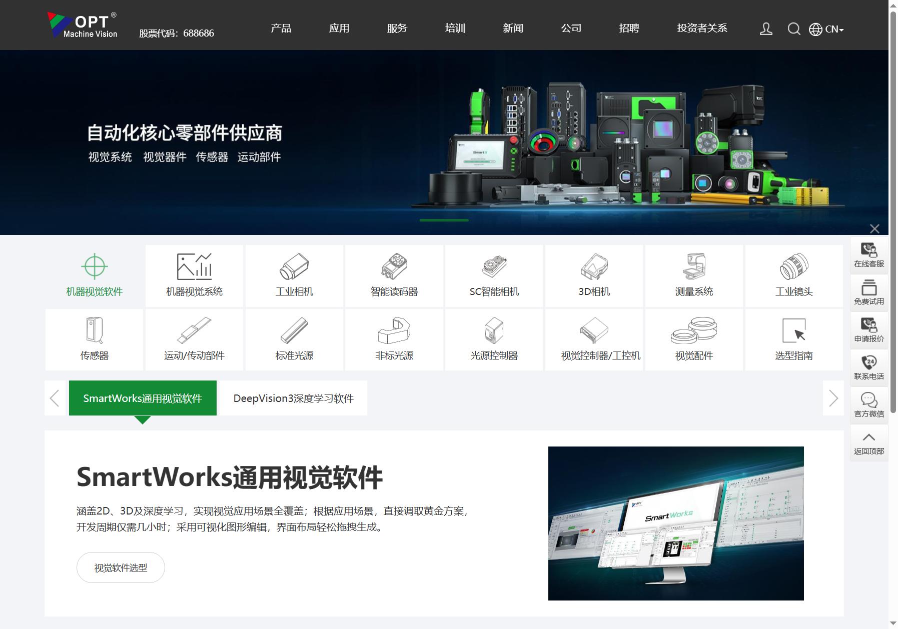Show next software tabs with right arrow
Image resolution: width=898 pixels, height=629 pixels.
(833, 398)
